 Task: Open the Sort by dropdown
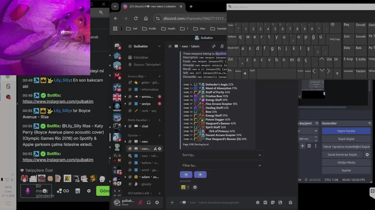221,155
